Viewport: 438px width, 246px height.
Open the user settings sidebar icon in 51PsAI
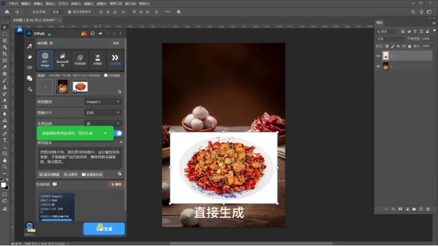[30, 89]
